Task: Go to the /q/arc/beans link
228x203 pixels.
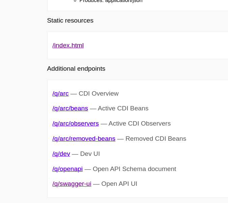Action: tap(70, 108)
